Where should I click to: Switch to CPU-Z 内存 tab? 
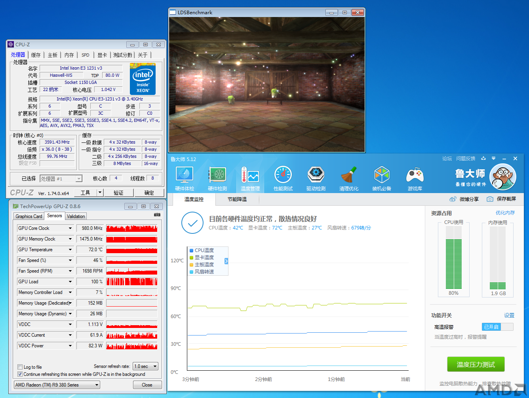tap(69, 55)
